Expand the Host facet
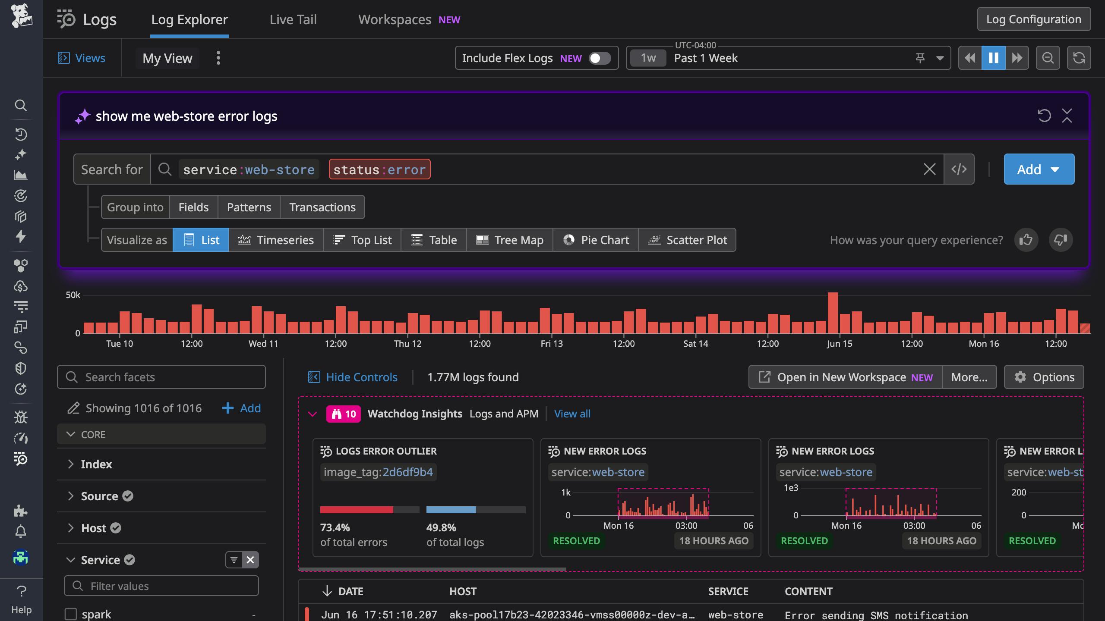 (71, 527)
